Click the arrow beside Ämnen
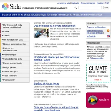 tap(2, 36)
